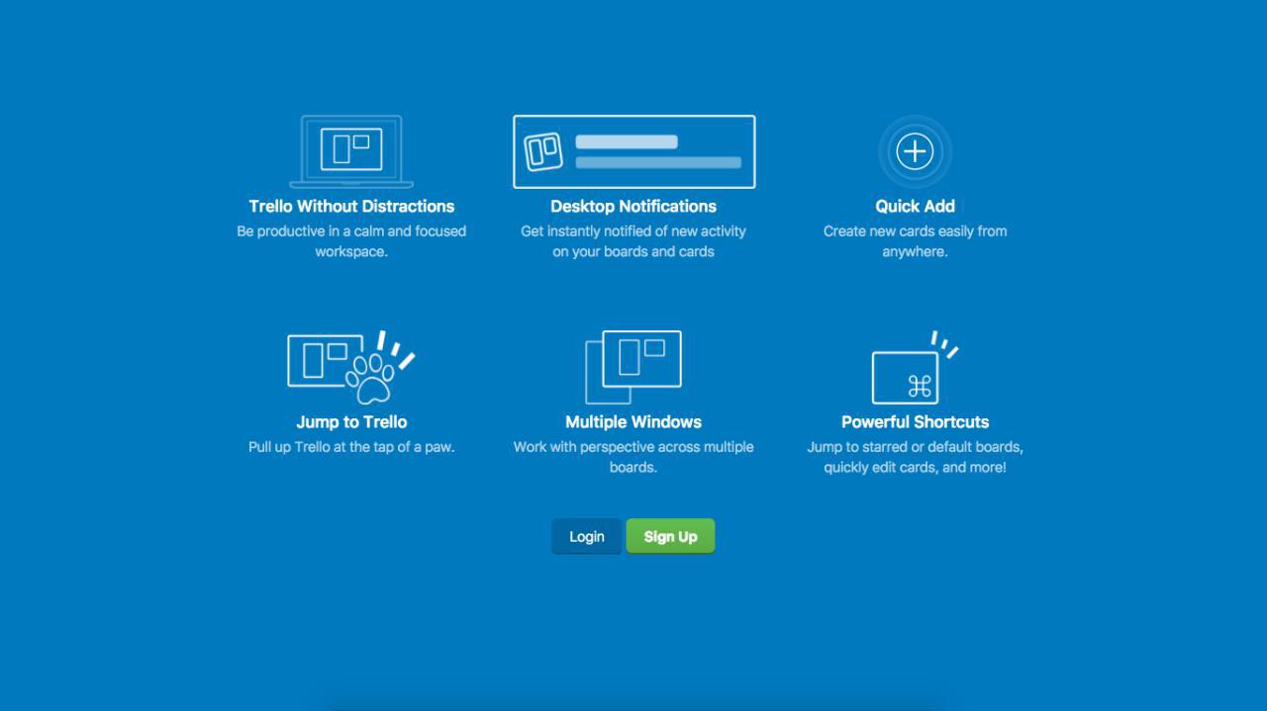Click text "Pull up Trello at the tap of a paw."

pos(351,447)
